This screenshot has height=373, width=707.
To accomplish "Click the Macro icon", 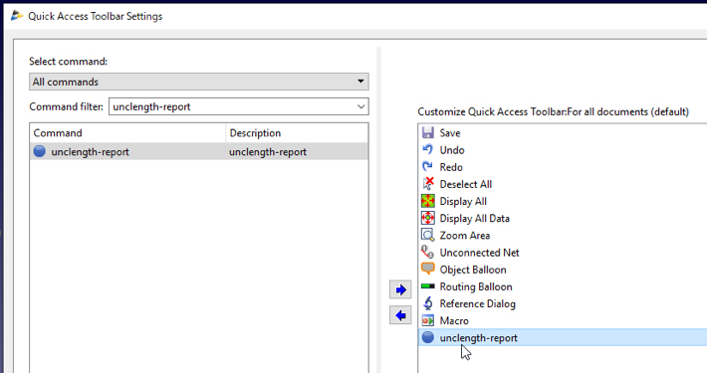I will pos(428,320).
